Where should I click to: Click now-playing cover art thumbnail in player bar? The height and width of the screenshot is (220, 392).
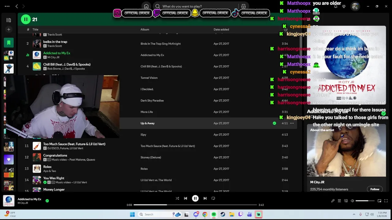[9, 201]
